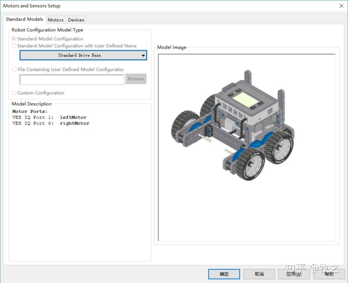The width and height of the screenshot is (348, 283).
Task: Click the model file path text field
Action: click(72, 79)
